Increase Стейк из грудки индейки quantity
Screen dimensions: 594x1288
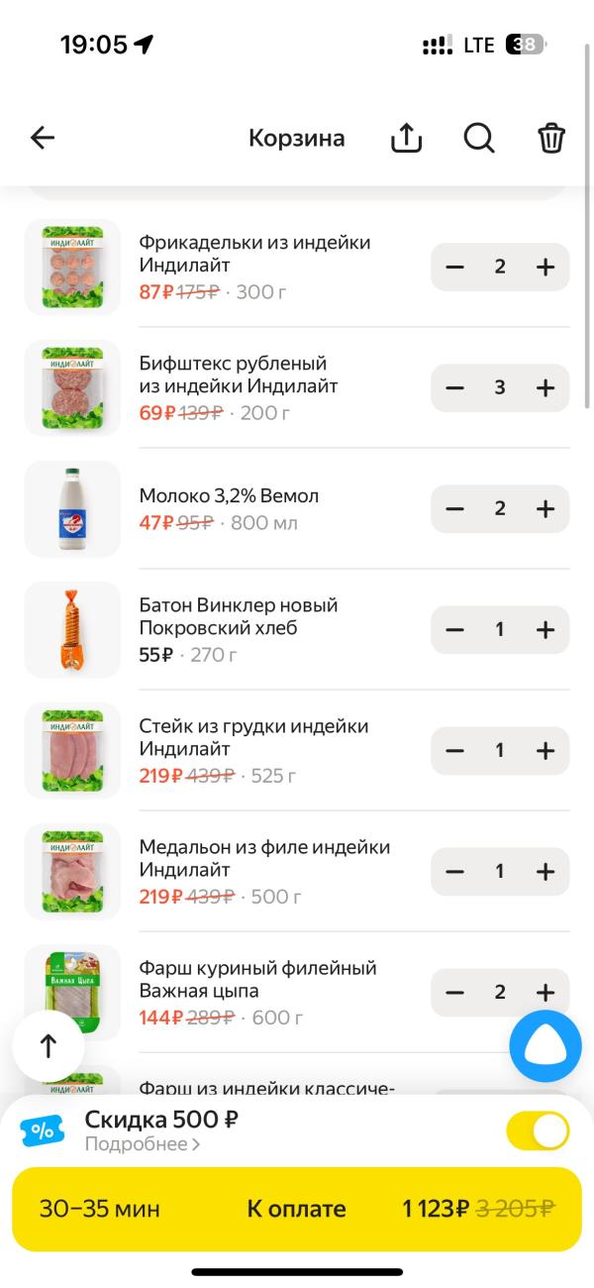click(544, 750)
